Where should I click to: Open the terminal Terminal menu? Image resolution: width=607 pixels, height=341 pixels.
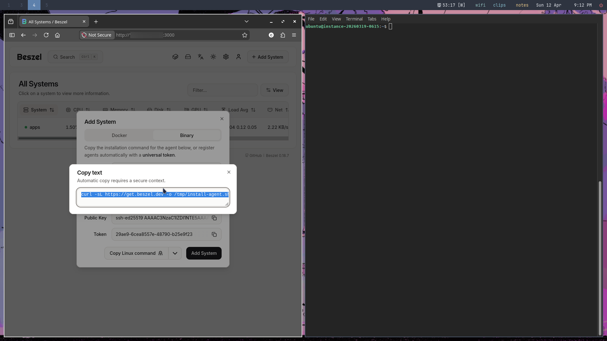coord(354,19)
